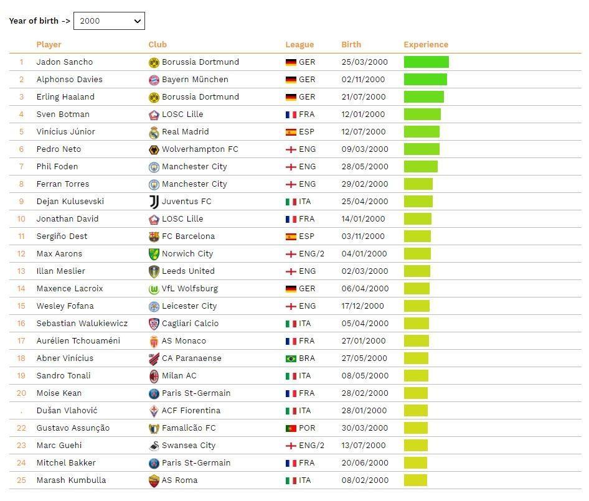The height and width of the screenshot is (501, 589).
Task: Select player name Pedro Neto
Action: point(59,149)
